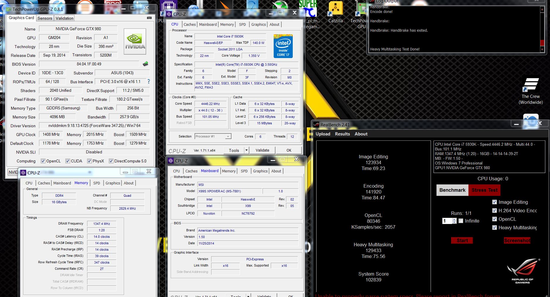Click the Tools button in top CPU-Z

click(x=234, y=150)
